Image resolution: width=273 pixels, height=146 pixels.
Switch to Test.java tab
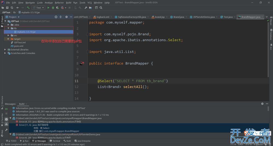[x=228, y=17]
